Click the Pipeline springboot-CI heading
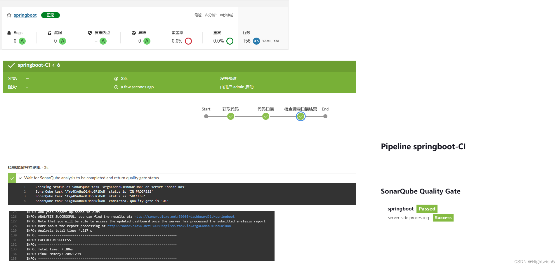559x267 pixels. 423,147
